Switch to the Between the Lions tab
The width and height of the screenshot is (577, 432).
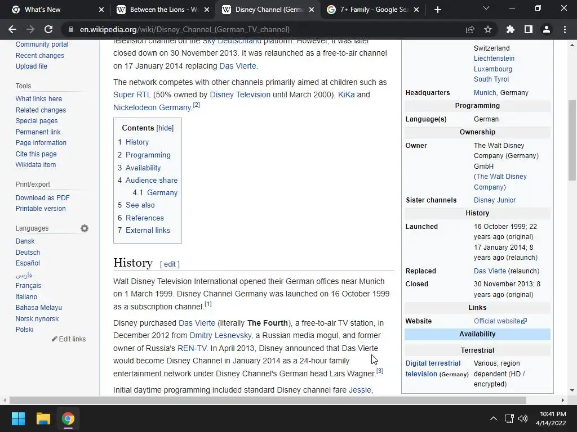tap(162, 10)
